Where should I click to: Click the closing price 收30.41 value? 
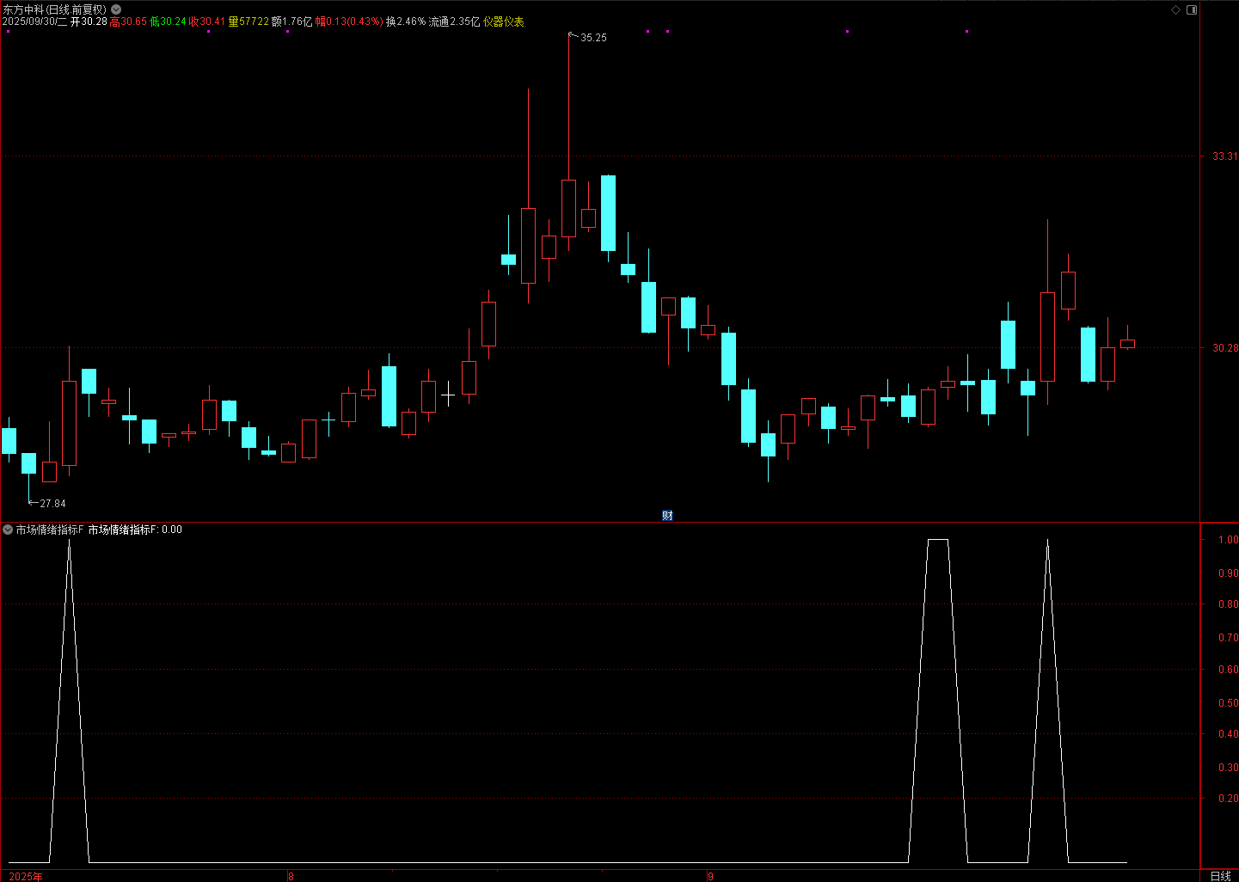pos(207,21)
